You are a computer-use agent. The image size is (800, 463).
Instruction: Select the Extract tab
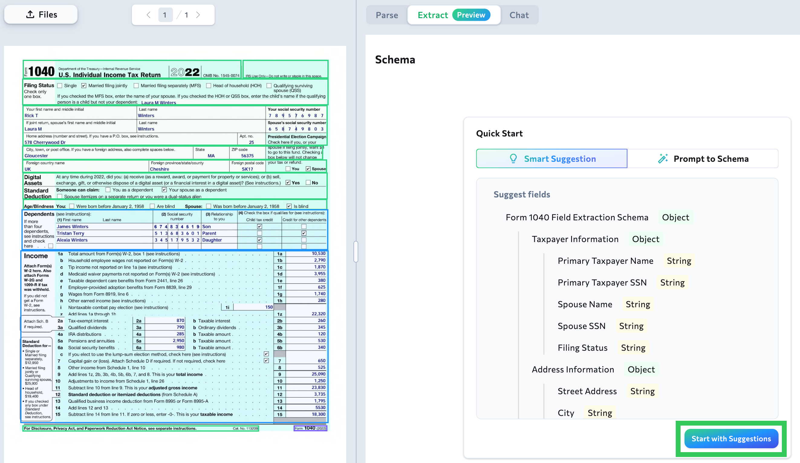coord(432,15)
